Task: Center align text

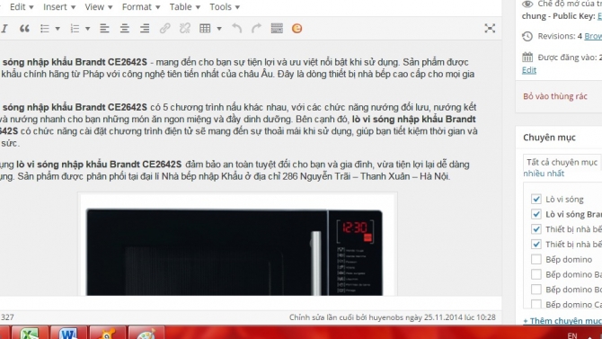Action: click(124, 29)
